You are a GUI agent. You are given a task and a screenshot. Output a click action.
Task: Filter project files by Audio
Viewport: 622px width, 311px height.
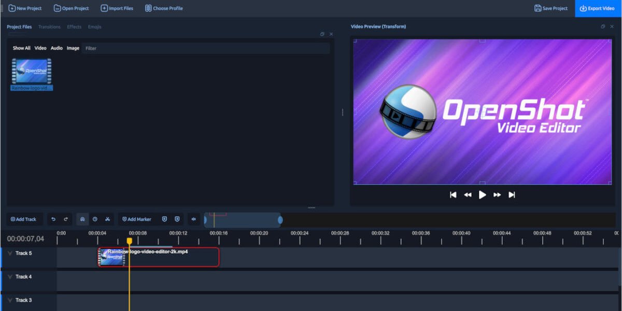[56, 48]
